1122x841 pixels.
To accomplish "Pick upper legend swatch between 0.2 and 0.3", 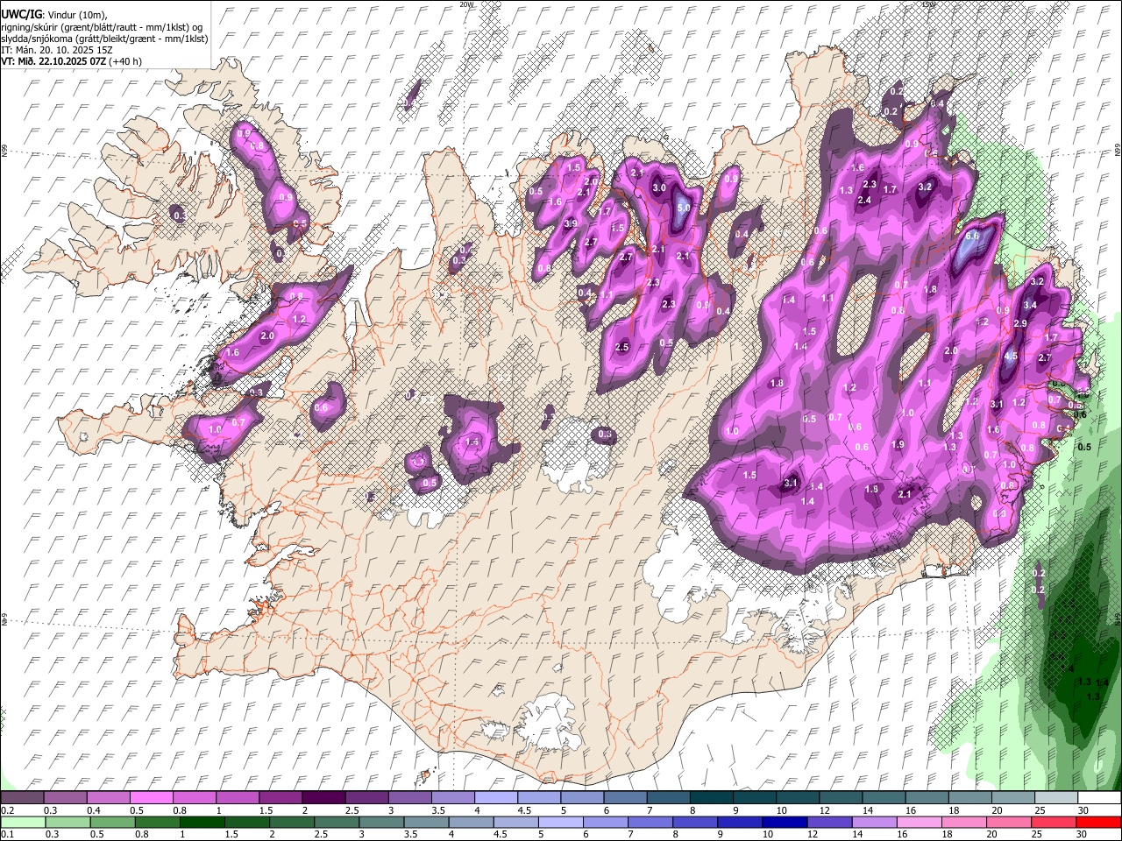I will tap(23, 798).
